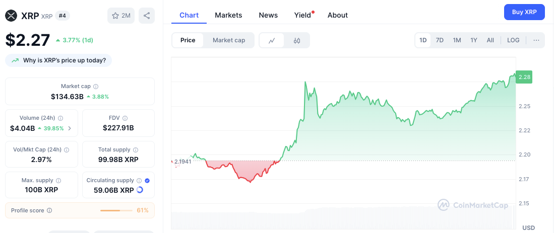Set chart range to 7D

(440, 40)
